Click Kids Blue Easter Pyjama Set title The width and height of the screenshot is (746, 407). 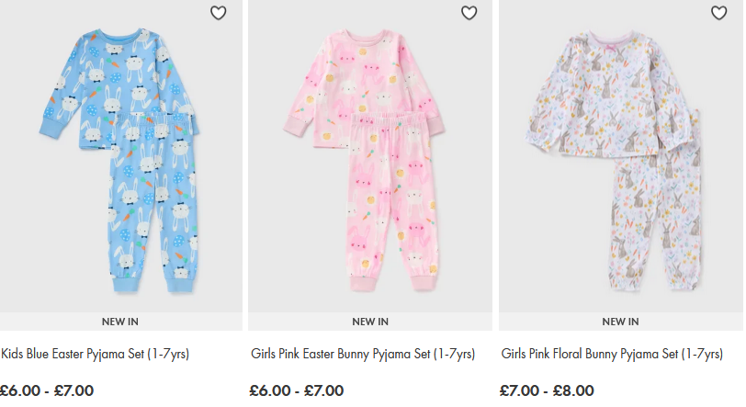[96, 354]
